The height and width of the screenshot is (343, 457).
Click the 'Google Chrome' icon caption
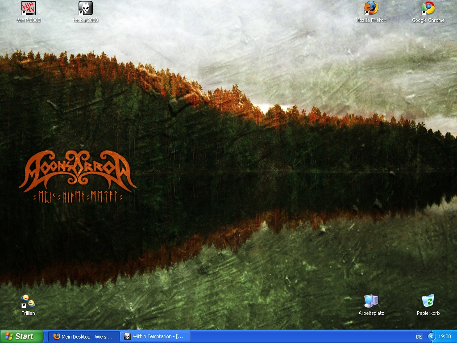click(x=428, y=20)
